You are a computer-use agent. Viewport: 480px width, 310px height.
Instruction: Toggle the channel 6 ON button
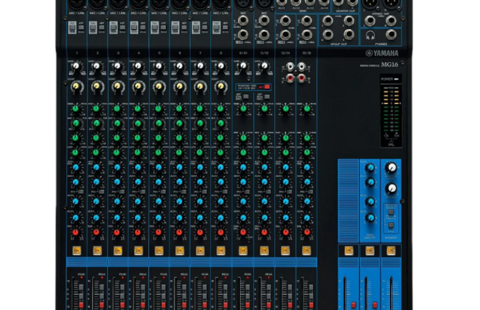179,250
